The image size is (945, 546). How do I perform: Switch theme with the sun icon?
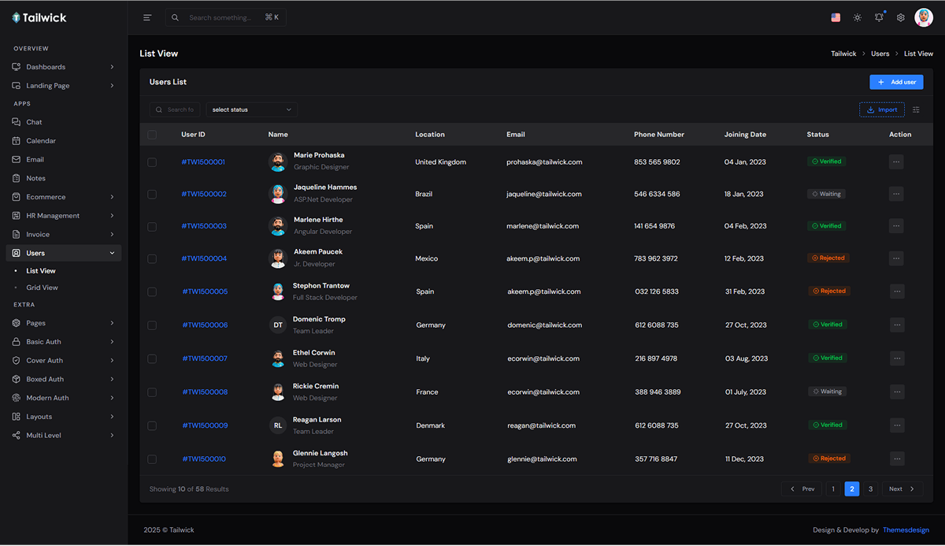tap(858, 17)
